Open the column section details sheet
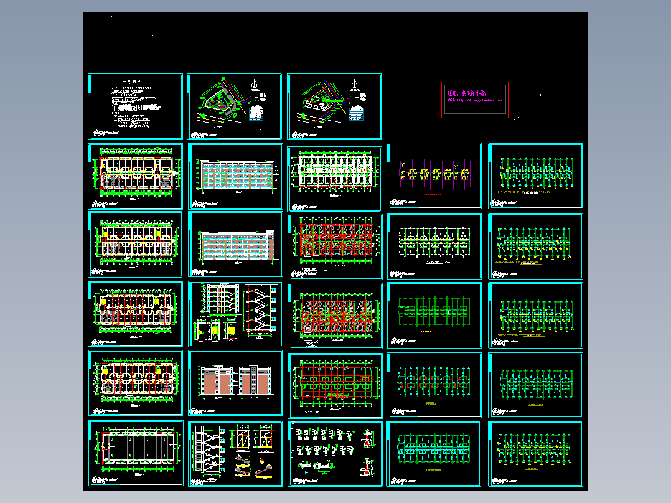 coord(335,454)
